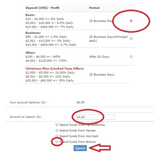Image resolution: width=164 pixels, height=153 pixels.
Task: Select the Basic plan radio button
Action: pyautogui.click(x=131, y=21)
